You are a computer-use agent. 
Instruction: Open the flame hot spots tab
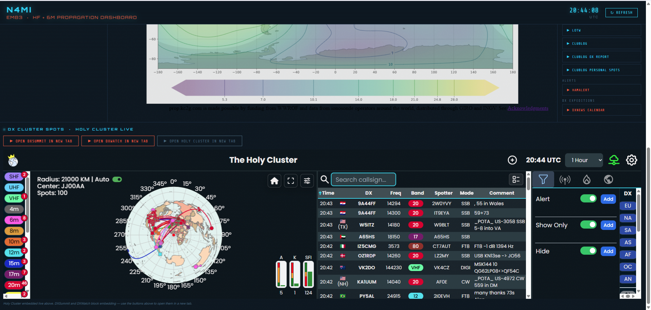[587, 179]
